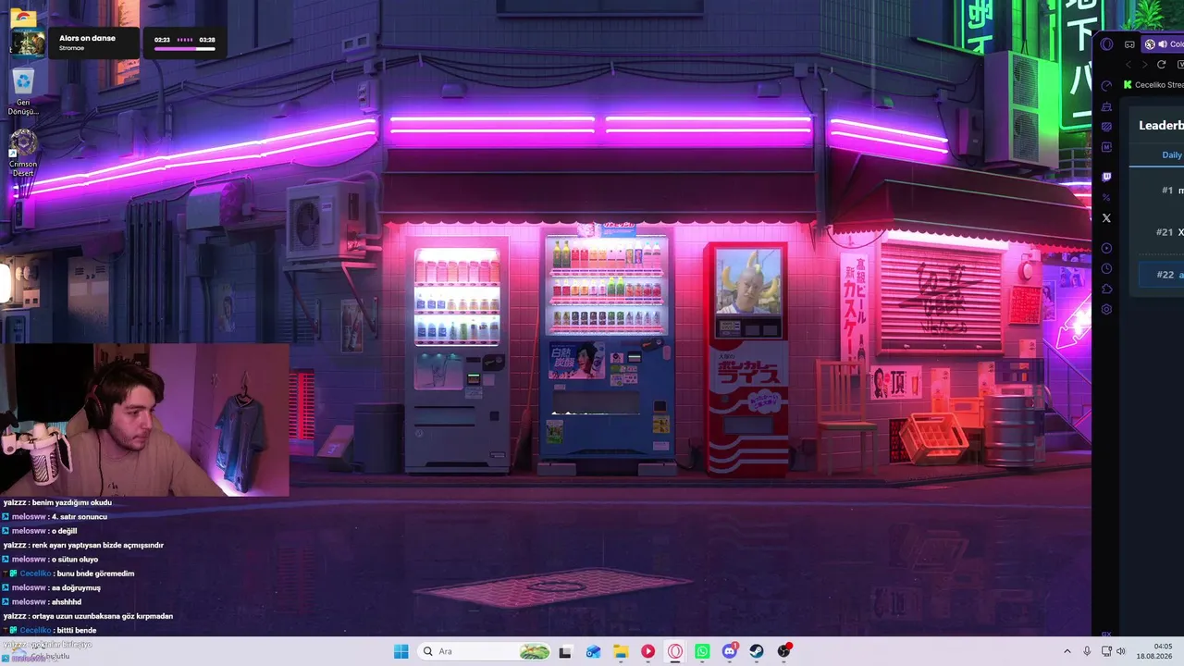
Task: Open OBS Studio from the taskbar
Action: click(784, 651)
